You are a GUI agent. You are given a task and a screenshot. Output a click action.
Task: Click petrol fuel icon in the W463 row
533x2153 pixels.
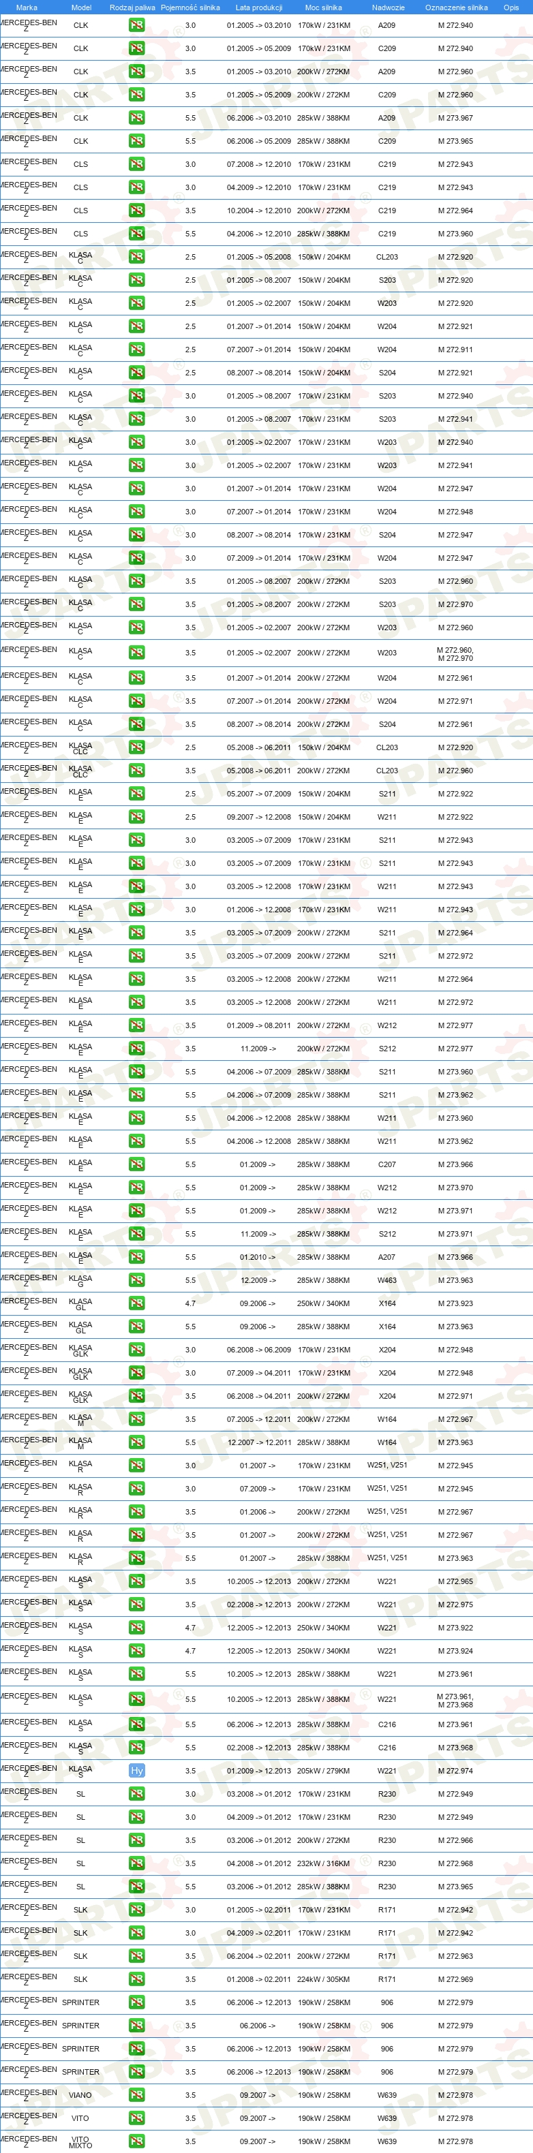[x=136, y=1280]
